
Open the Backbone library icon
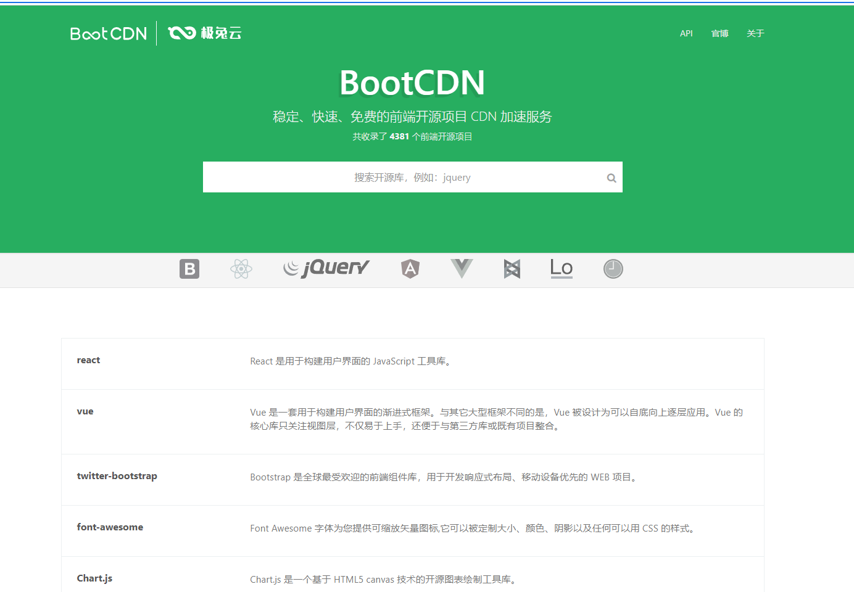pyautogui.click(x=512, y=269)
